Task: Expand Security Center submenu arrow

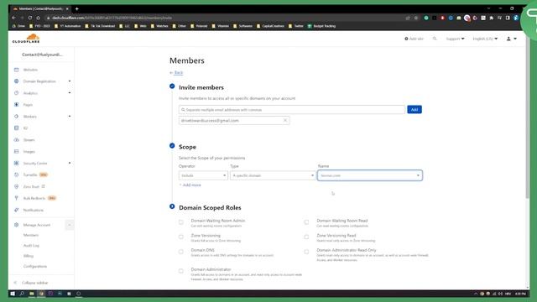Action: (x=70, y=163)
